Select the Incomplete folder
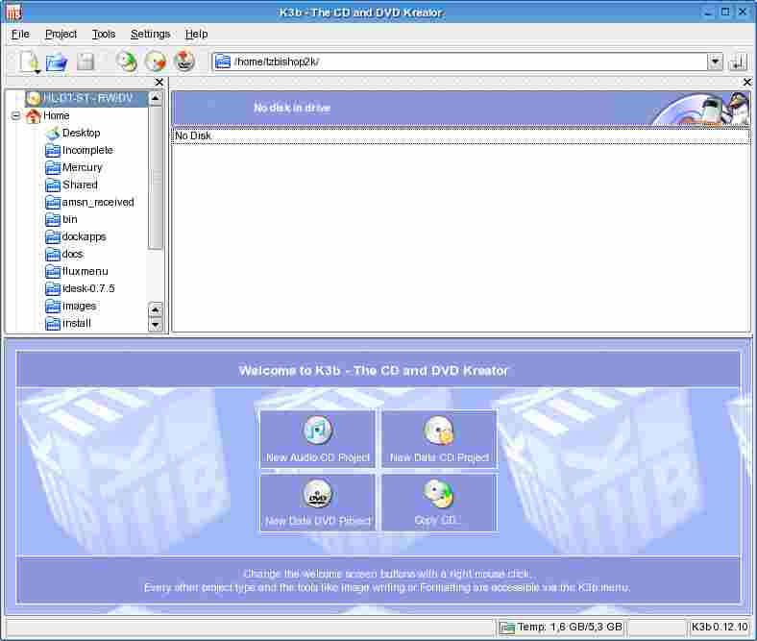757x641 pixels. pyautogui.click(x=79, y=150)
